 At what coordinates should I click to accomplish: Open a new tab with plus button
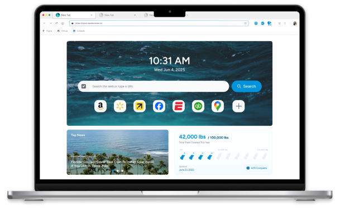click(x=187, y=15)
